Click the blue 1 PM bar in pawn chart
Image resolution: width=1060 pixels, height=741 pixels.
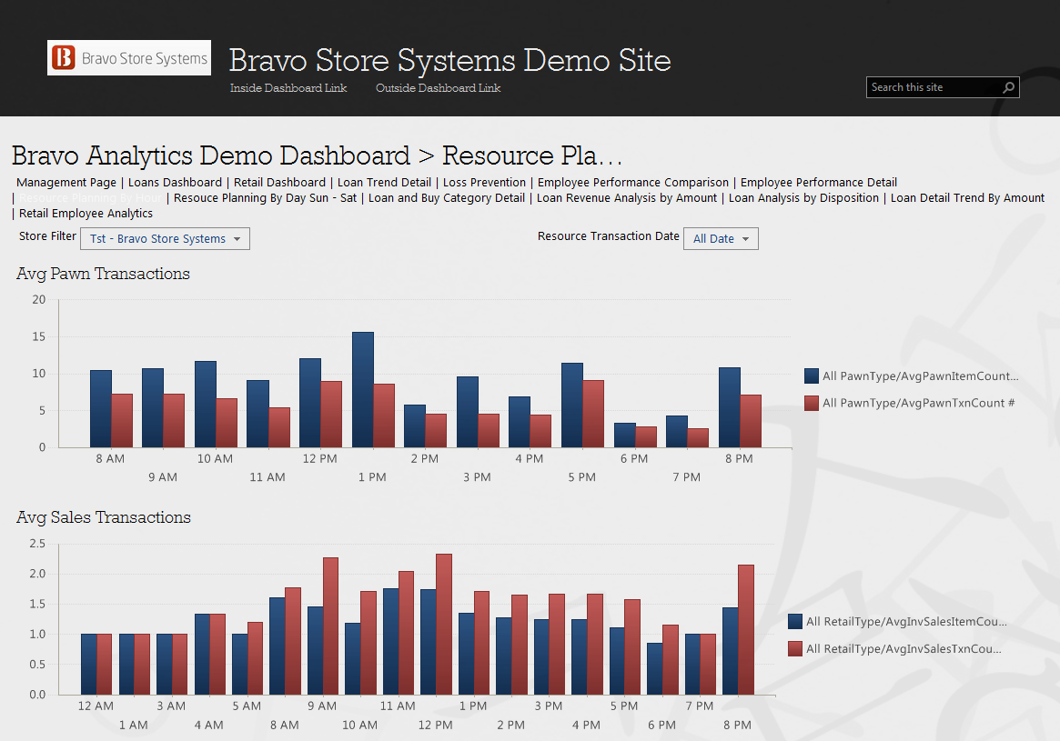[x=362, y=390]
